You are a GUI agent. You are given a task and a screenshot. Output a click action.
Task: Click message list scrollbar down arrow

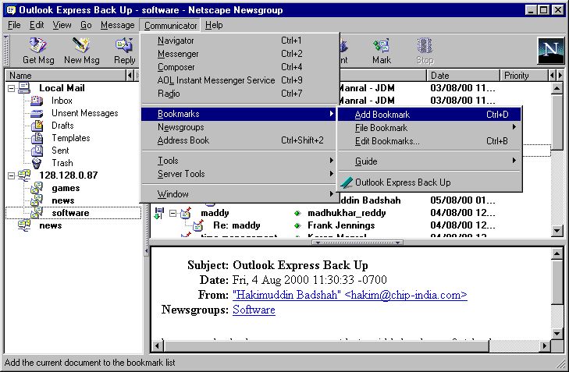coord(557,231)
